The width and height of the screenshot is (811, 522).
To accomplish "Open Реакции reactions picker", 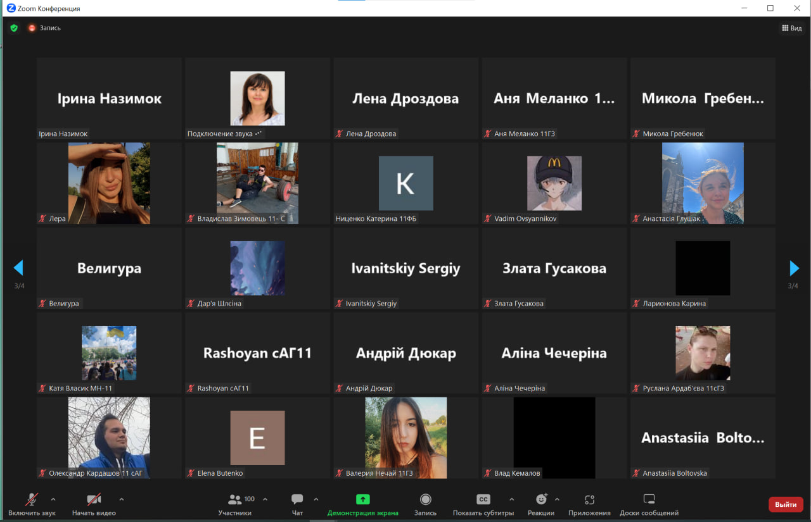I will tap(540, 500).
